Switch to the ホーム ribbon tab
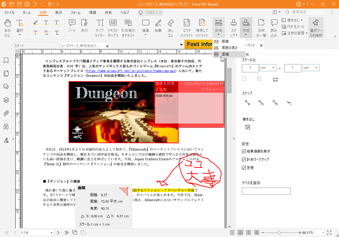Viewport: 339px width, 237px height. pos(26,13)
